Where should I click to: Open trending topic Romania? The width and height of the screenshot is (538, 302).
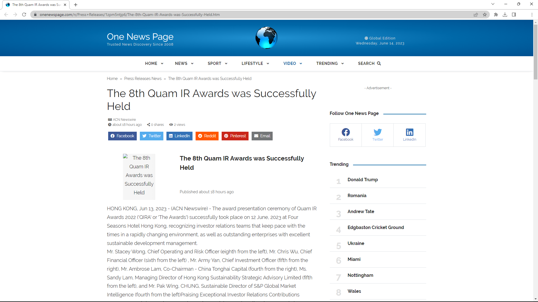(357, 195)
